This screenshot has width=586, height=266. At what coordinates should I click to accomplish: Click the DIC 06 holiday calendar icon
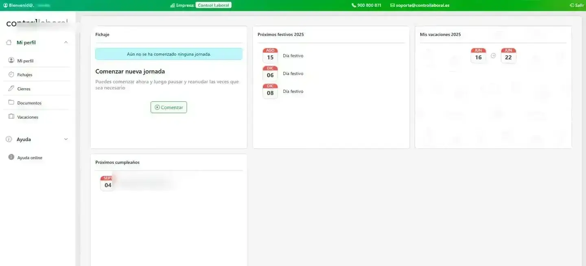click(x=270, y=74)
